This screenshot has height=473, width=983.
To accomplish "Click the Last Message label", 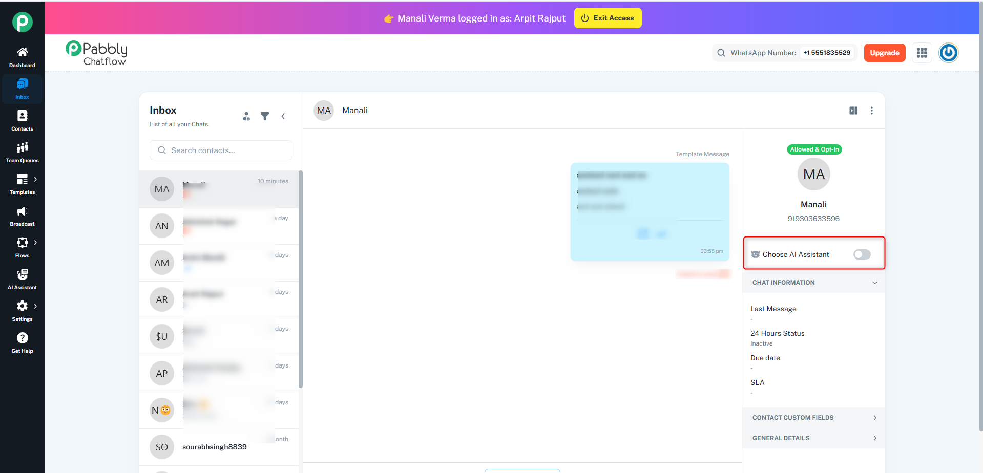I will (773, 309).
